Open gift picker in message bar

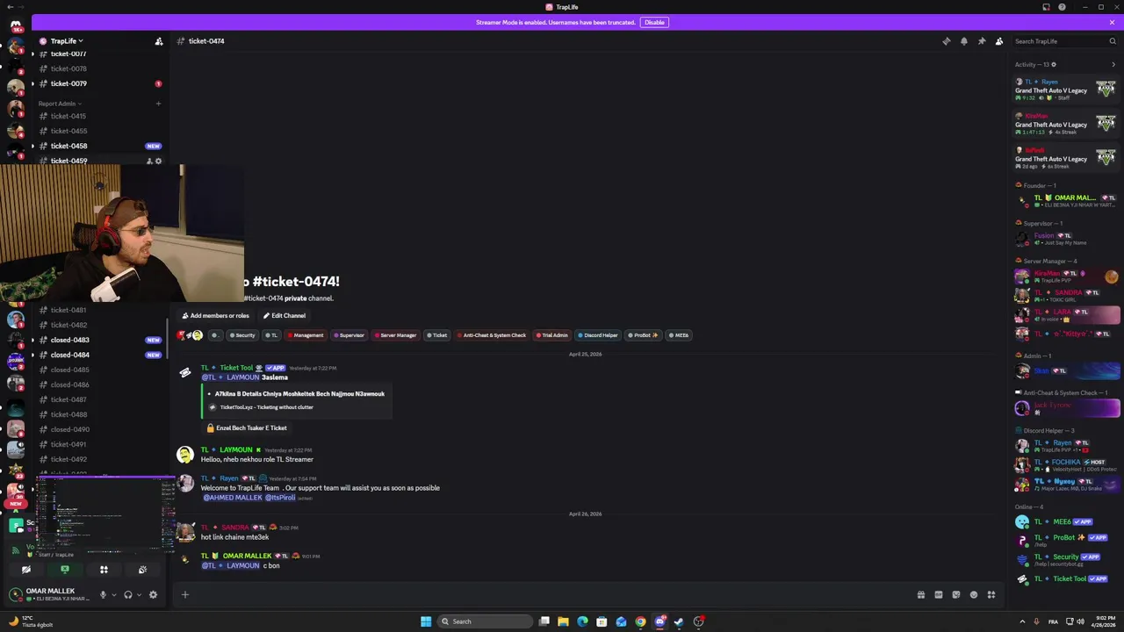tap(920, 595)
